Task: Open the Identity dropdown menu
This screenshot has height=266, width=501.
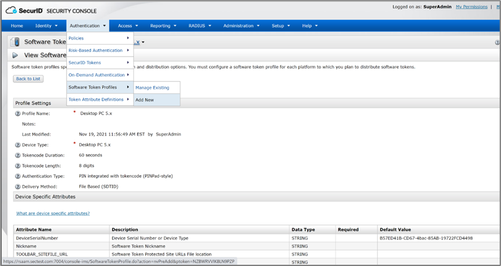Action: coord(46,26)
